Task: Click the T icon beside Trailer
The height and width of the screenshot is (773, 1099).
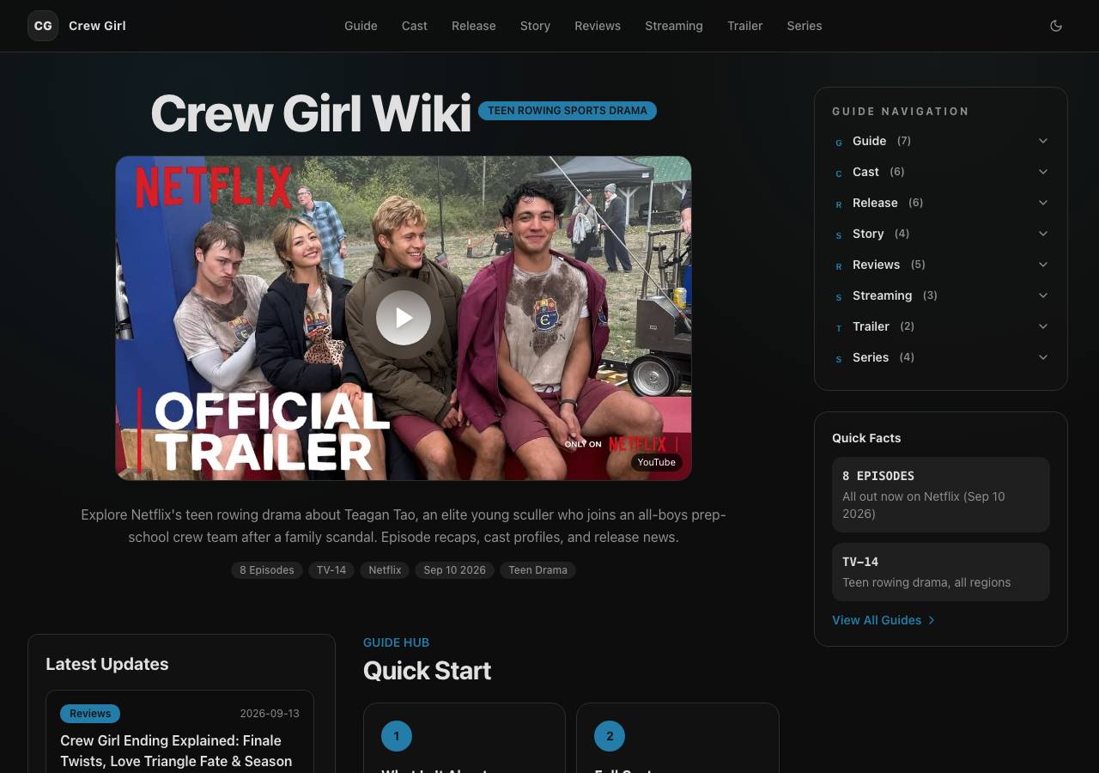Action: tap(839, 327)
